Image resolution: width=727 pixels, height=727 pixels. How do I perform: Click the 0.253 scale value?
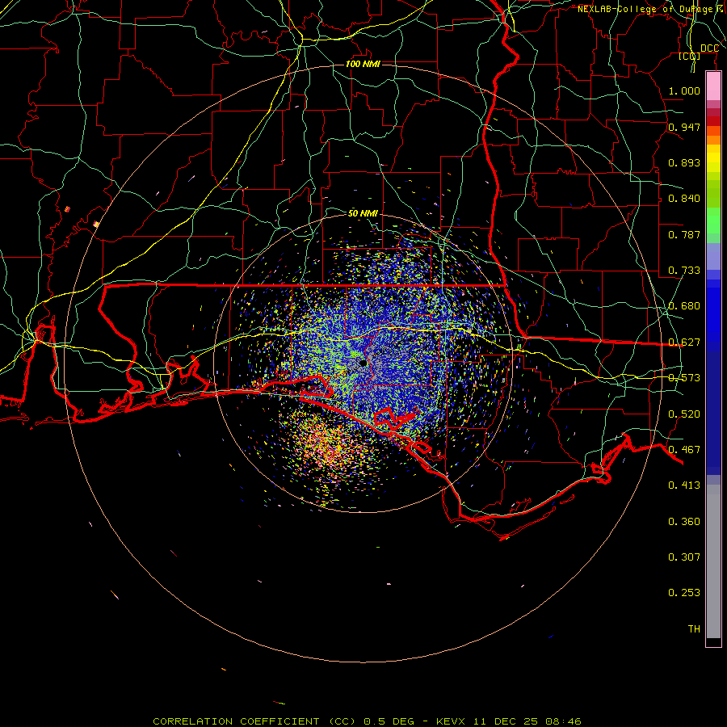[x=684, y=593]
